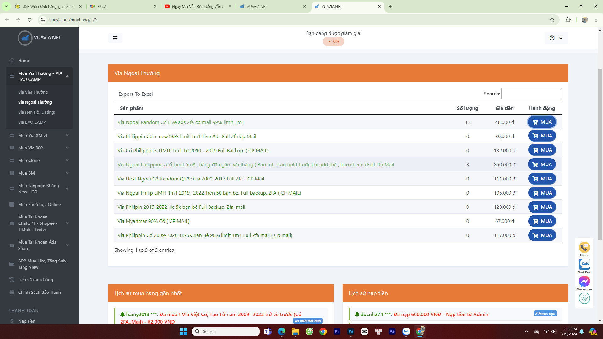Open APP Mua Like, Tăng Sub, Tăng View

pyautogui.click(x=39, y=264)
